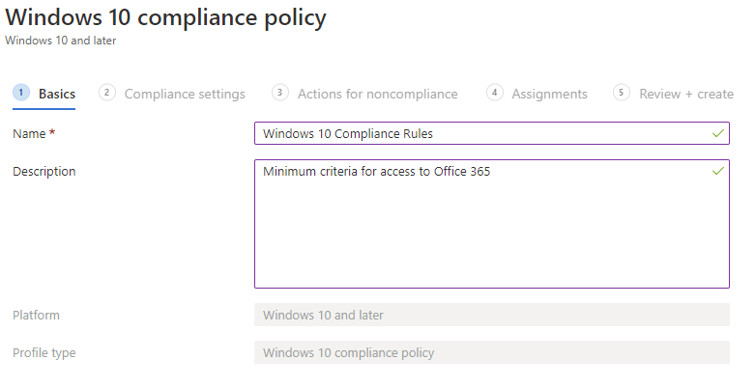Go to Actions for noncompliance tab

377,94
